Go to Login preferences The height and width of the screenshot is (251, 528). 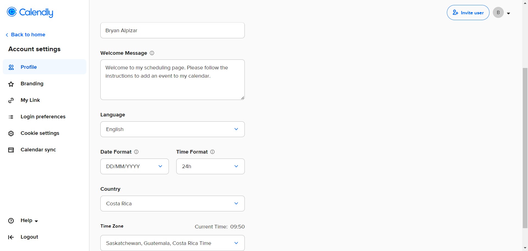point(43,116)
